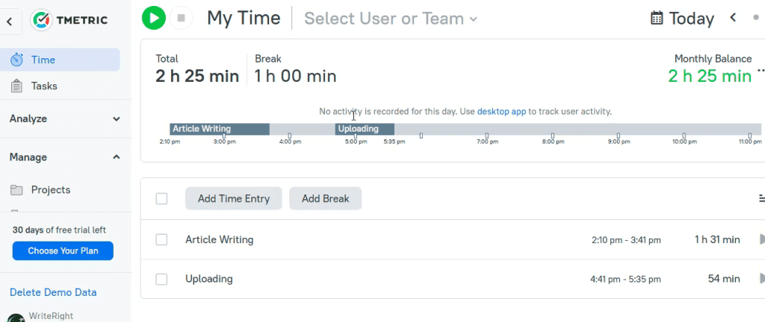Resume timer for Uploading entry

click(x=761, y=279)
